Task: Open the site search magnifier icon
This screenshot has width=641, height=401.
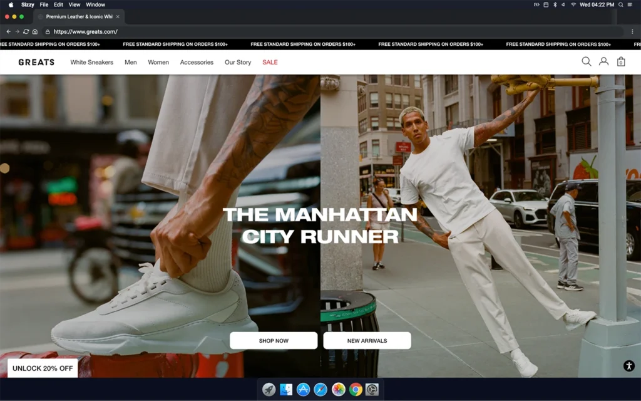Action: (586, 61)
